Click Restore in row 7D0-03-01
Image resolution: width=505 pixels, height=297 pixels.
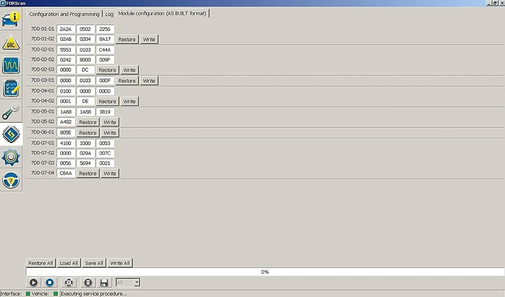tap(127, 81)
